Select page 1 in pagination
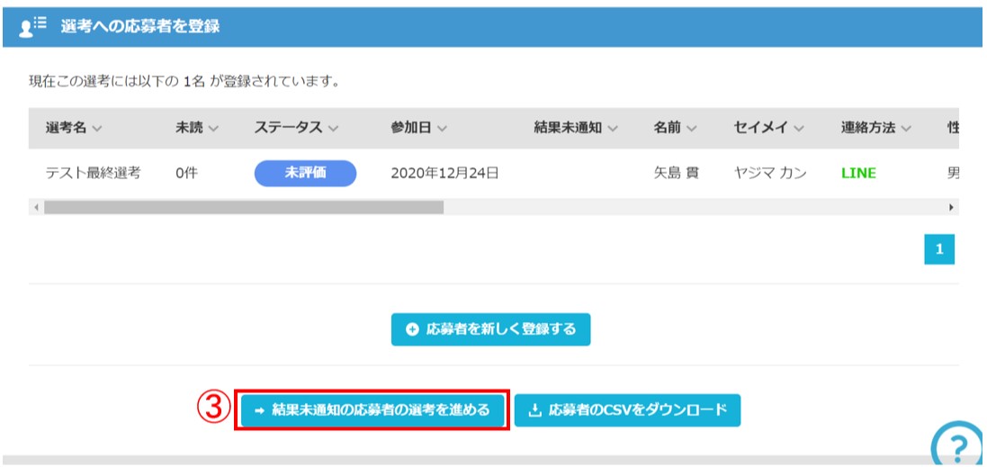987x467 pixels. (x=939, y=250)
